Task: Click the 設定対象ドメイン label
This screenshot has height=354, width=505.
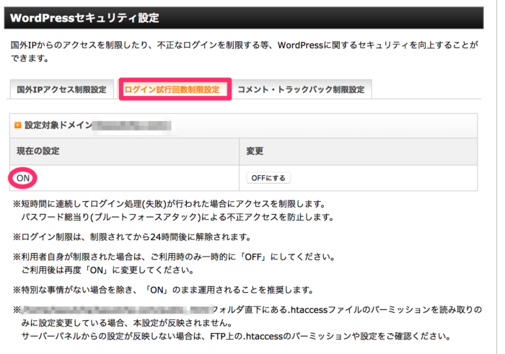Action: (x=58, y=125)
